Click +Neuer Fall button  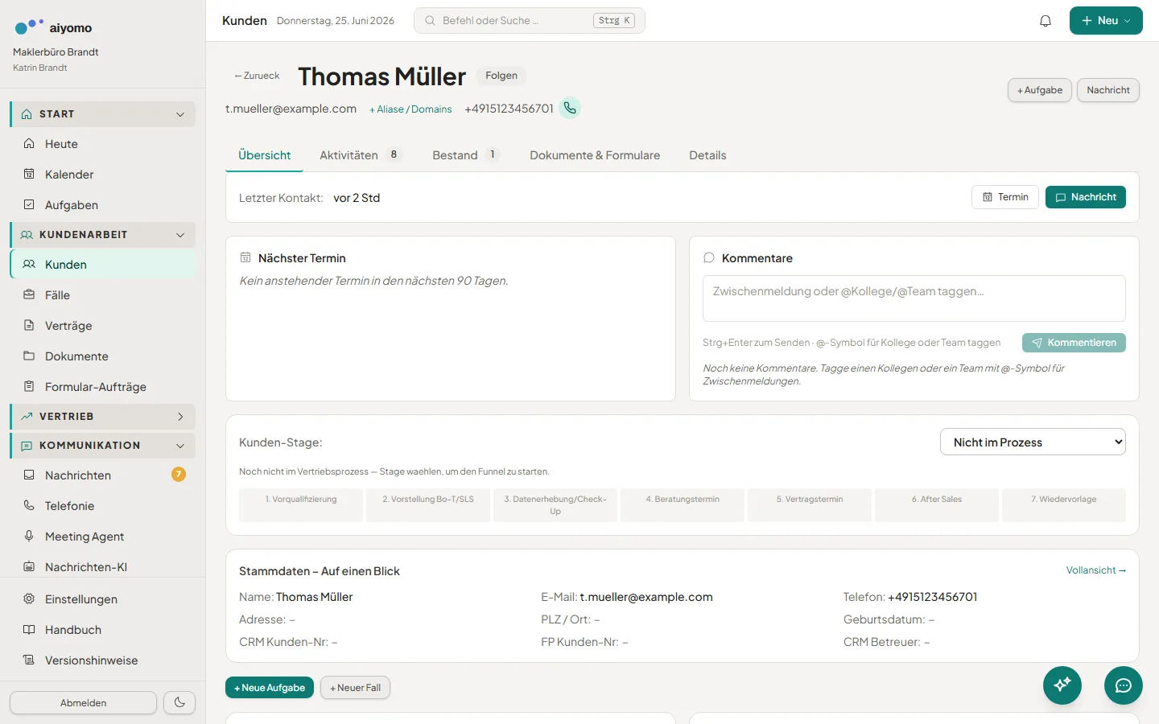[x=355, y=688]
